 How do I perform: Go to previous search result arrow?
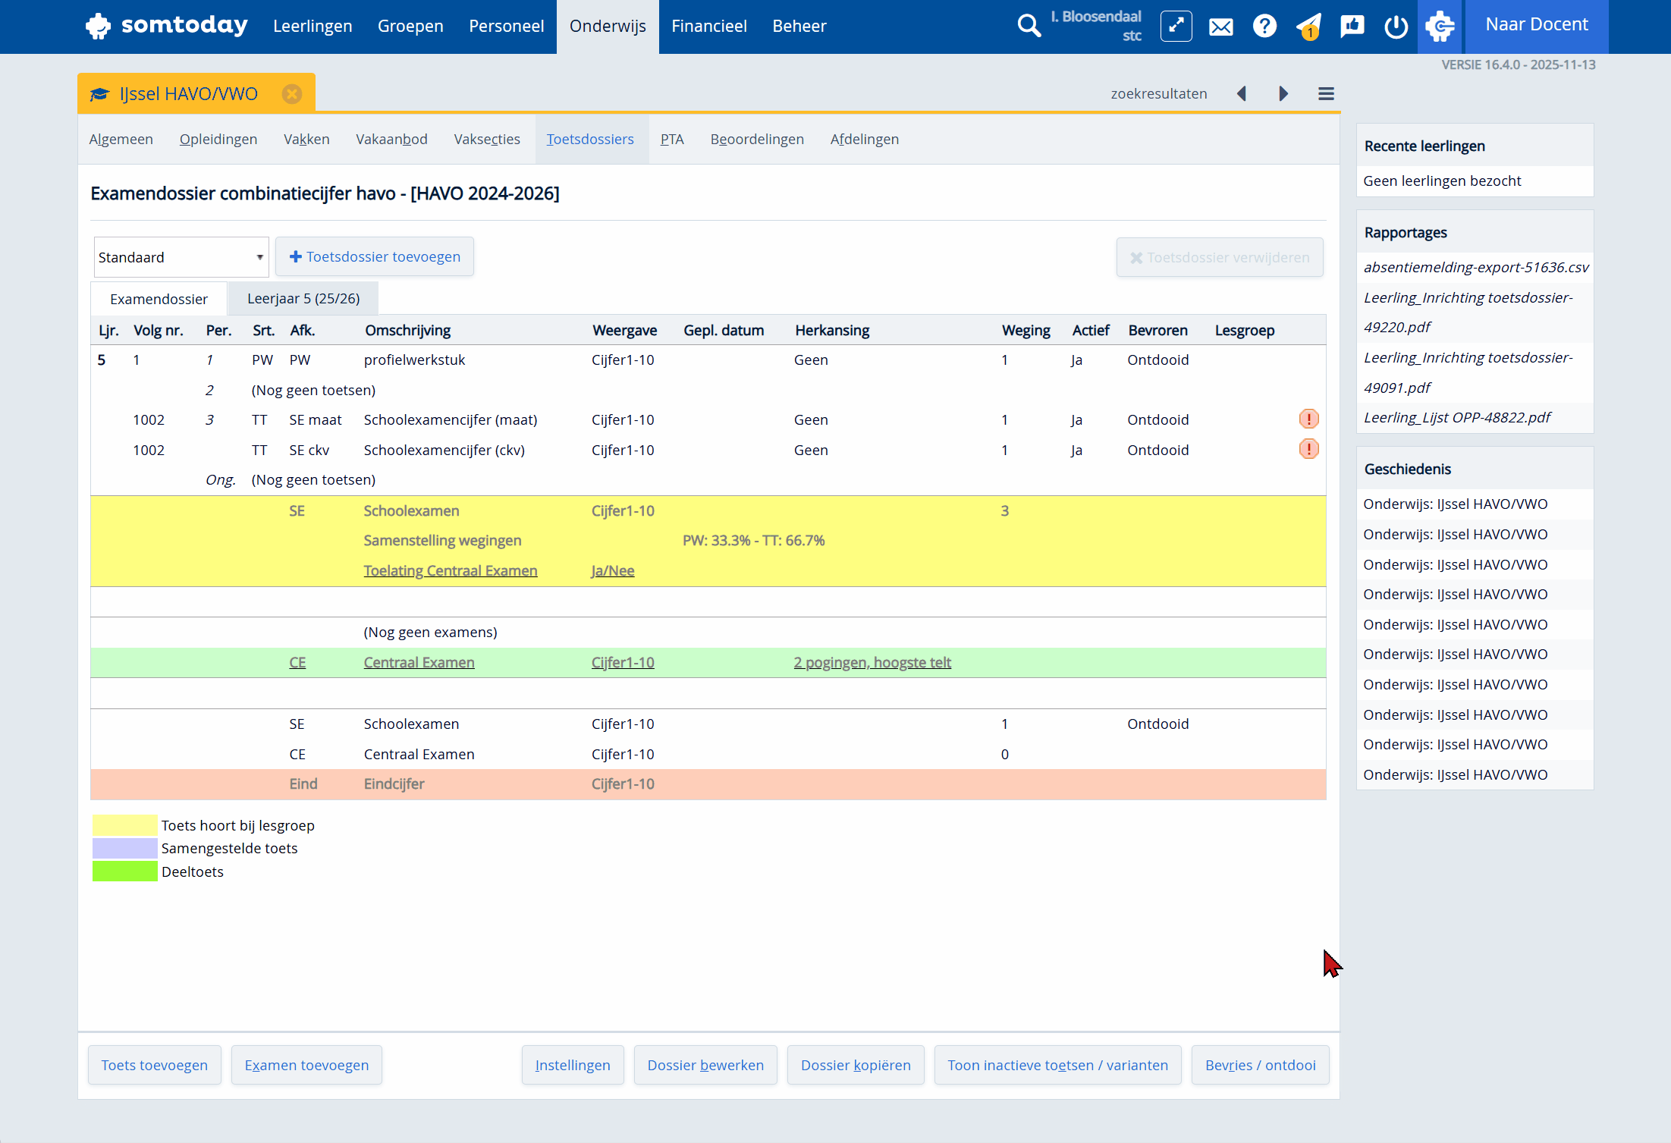click(1242, 93)
